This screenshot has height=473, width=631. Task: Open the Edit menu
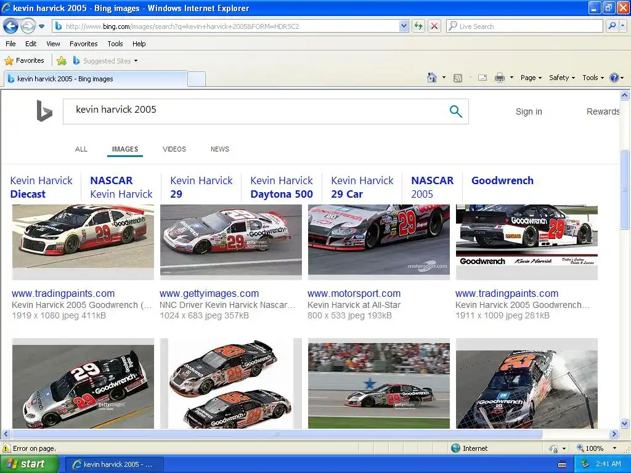(x=31, y=44)
